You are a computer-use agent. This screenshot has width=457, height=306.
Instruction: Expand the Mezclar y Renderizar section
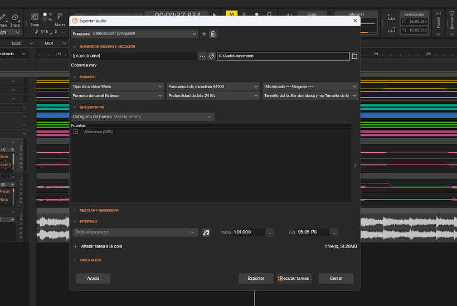pos(99,211)
